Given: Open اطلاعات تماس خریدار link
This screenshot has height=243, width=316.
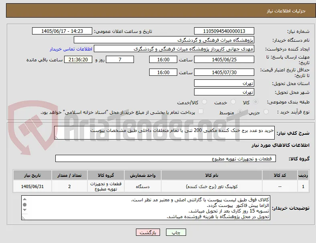Looking at the screenshot, I should click(71, 49).
